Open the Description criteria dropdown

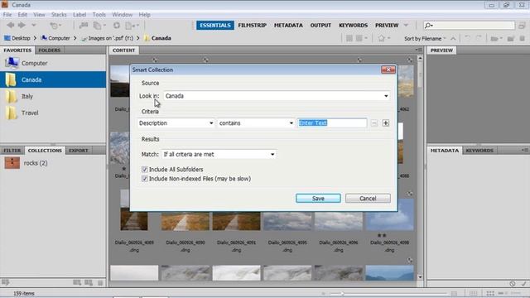click(x=176, y=123)
